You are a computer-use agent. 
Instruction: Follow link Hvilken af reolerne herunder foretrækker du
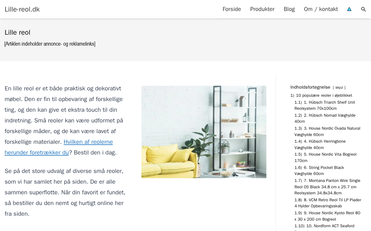[x=59, y=147]
